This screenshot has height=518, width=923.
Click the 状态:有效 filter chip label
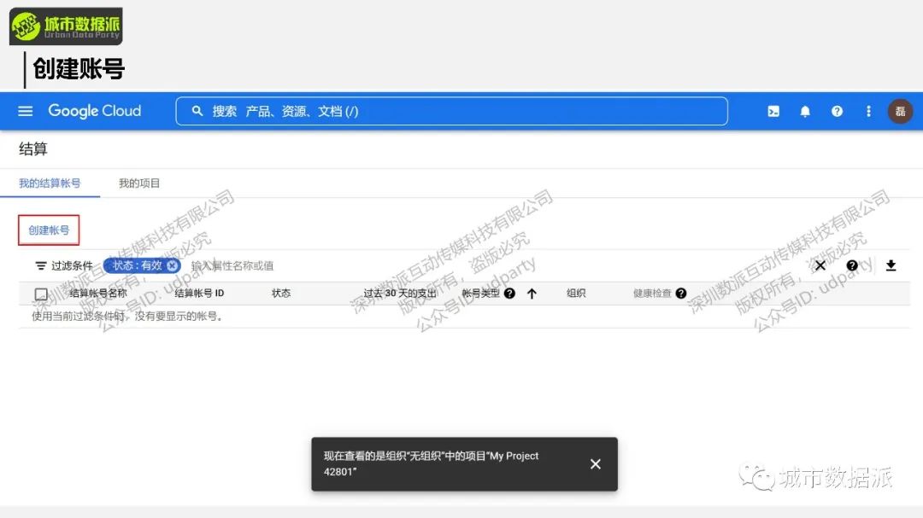[x=137, y=265]
